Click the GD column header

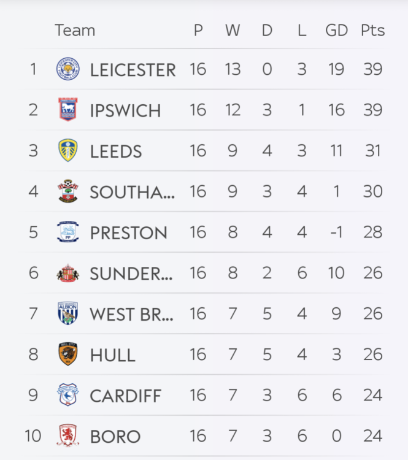click(x=336, y=30)
